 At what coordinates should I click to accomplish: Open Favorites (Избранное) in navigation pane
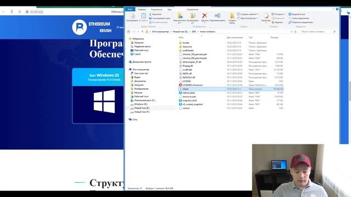138,39
